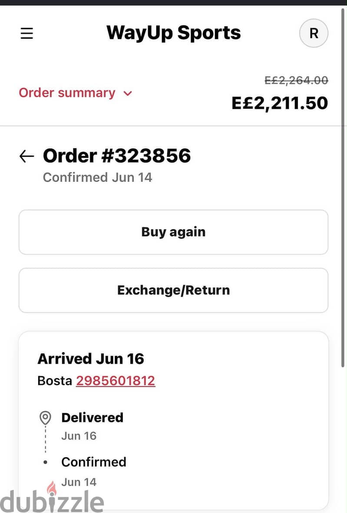This screenshot has height=513, width=347.
Task: Click the Confirmed Jun 14 subtitle
Action: (x=98, y=178)
